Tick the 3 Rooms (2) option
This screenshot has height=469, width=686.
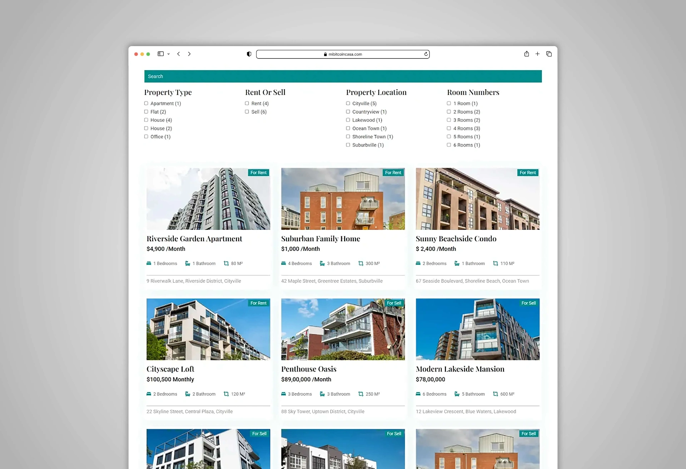(x=449, y=120)
